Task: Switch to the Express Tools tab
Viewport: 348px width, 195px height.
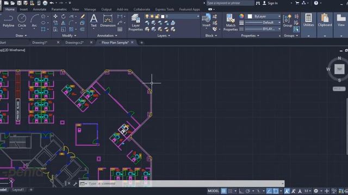Action: pyautogui.click(x=164, y=9)
